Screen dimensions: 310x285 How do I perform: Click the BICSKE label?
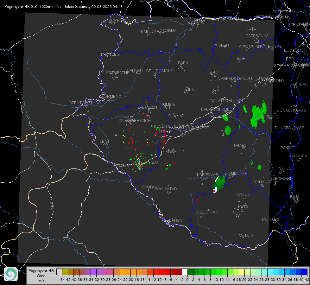pos(275,47)
